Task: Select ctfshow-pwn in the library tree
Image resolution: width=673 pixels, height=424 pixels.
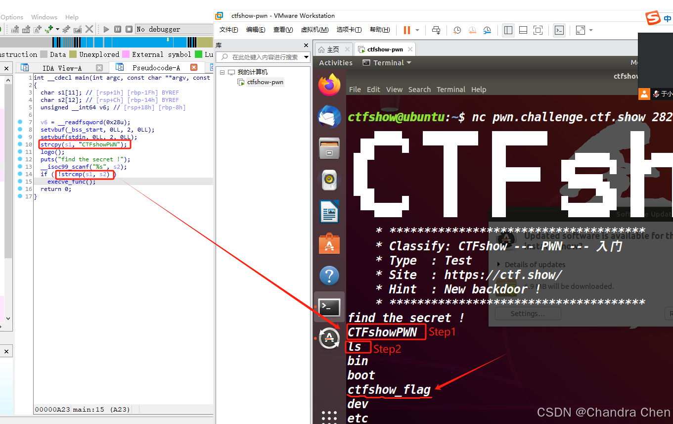Action: (265, 82)
